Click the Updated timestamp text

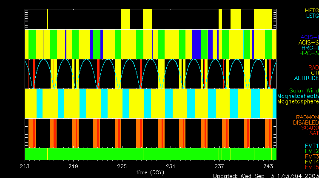tap(266, 176)
